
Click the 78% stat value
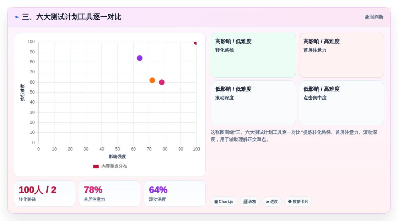coord(93,190)
